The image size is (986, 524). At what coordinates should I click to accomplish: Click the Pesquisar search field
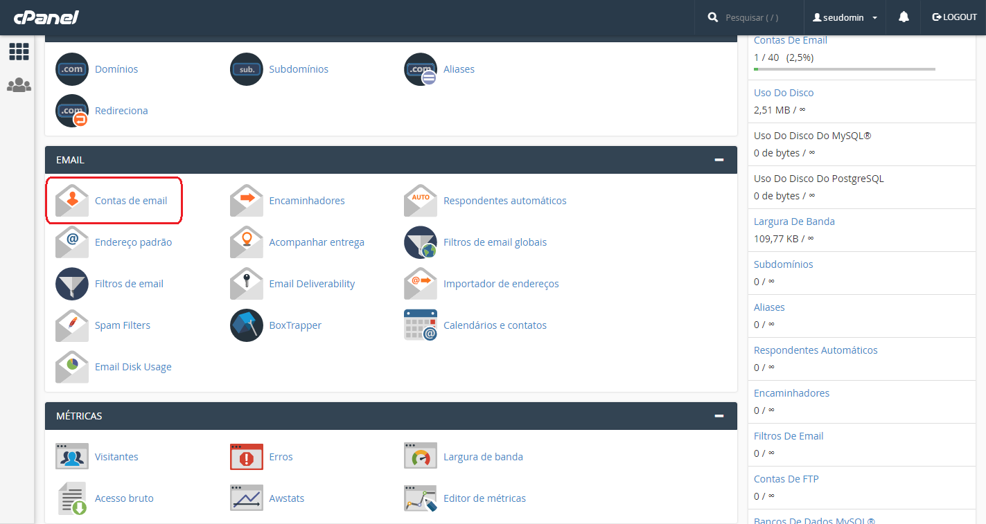coord(753,17)
